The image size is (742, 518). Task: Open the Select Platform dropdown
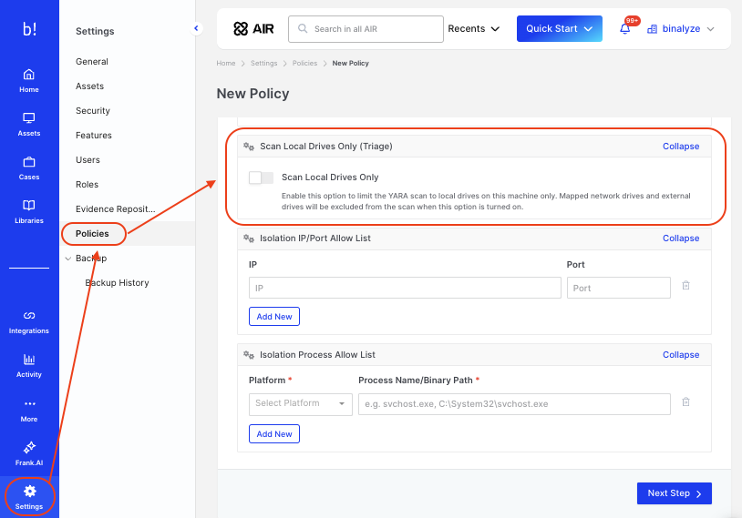pyautogui.click(x=300, y=403)
